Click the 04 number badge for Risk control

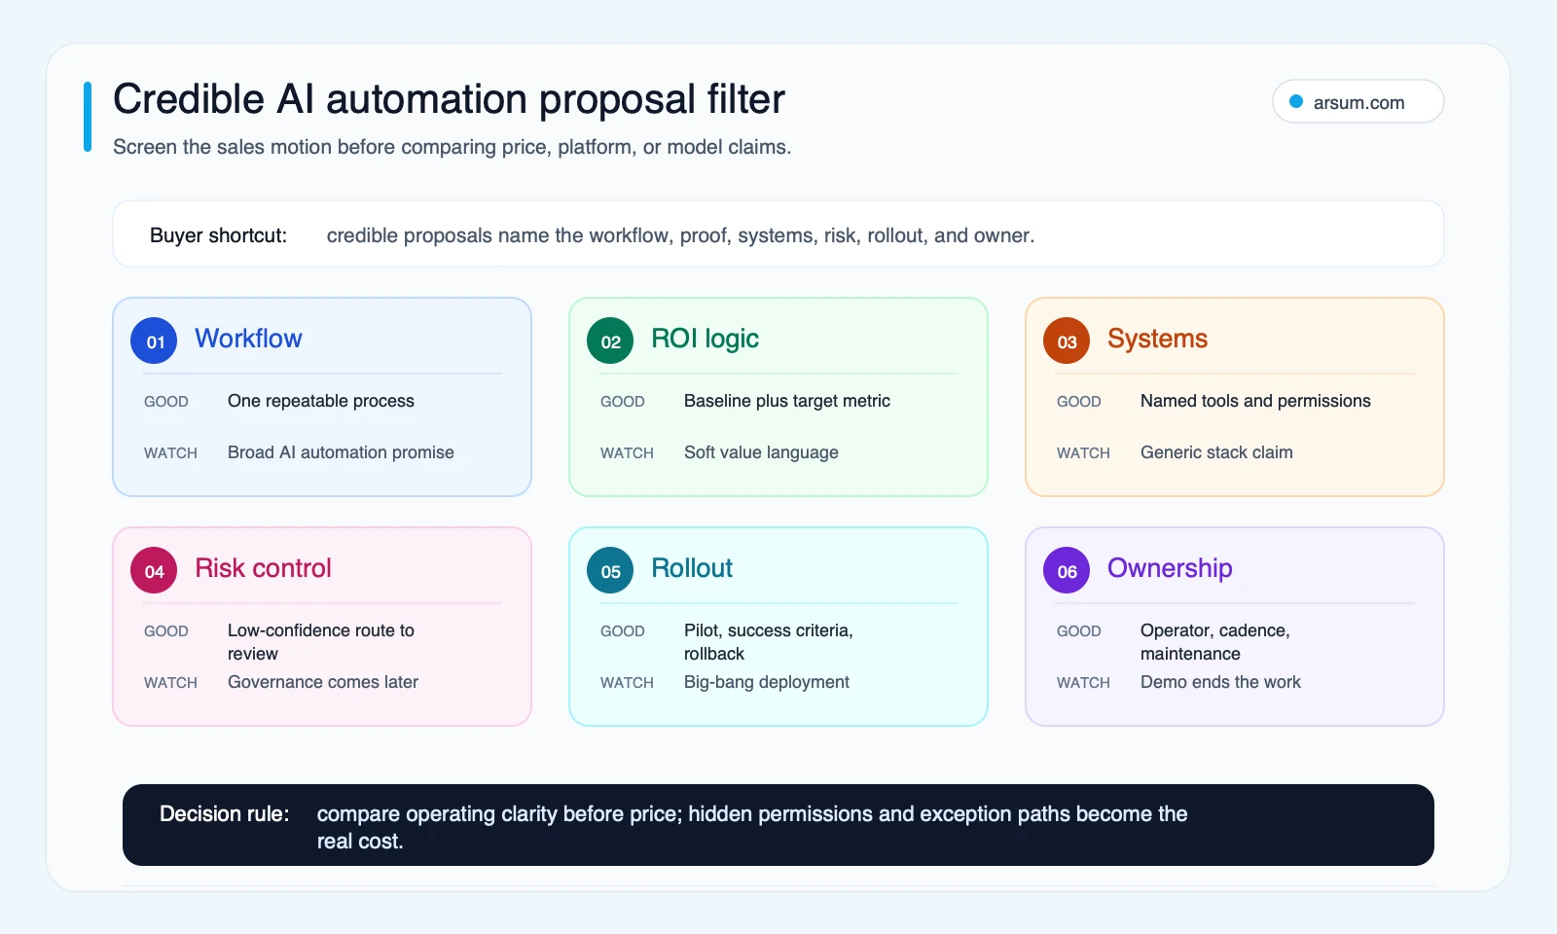155,571
